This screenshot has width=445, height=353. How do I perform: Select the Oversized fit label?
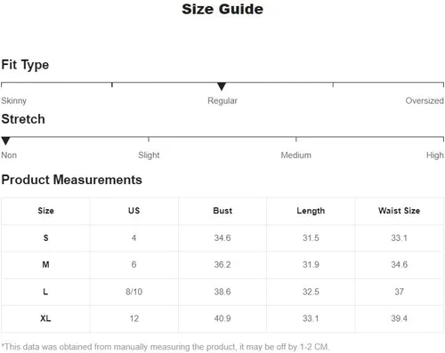[x=425, y=100]
